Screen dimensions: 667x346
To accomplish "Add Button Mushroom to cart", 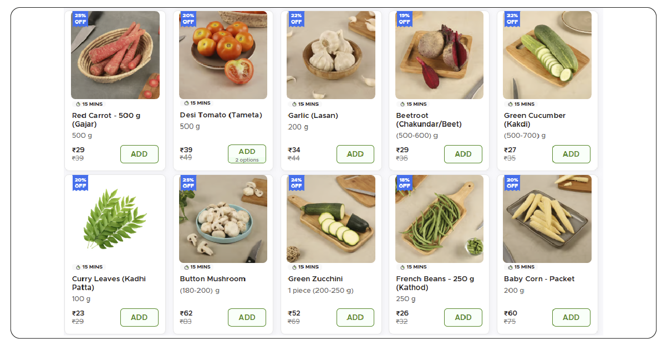I will click(x=247, y=317).
